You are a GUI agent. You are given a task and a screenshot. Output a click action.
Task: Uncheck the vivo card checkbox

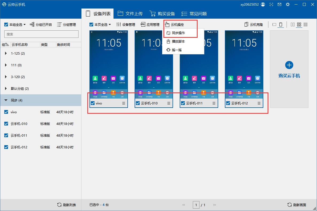click(93, 103)
